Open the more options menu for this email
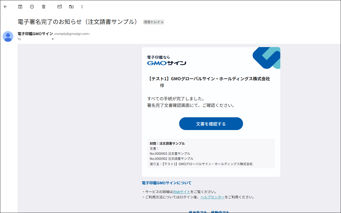The image size is (341, 213). tap(82, 7)
